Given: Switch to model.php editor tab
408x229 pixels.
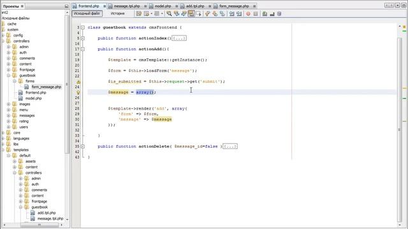Looking at the screenshot, I should point(163,6).
